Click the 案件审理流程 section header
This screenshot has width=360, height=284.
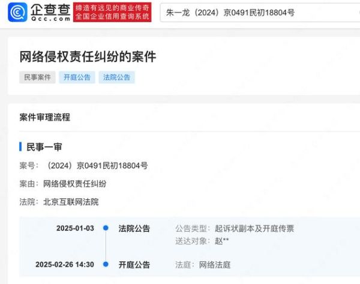point(45,117)
